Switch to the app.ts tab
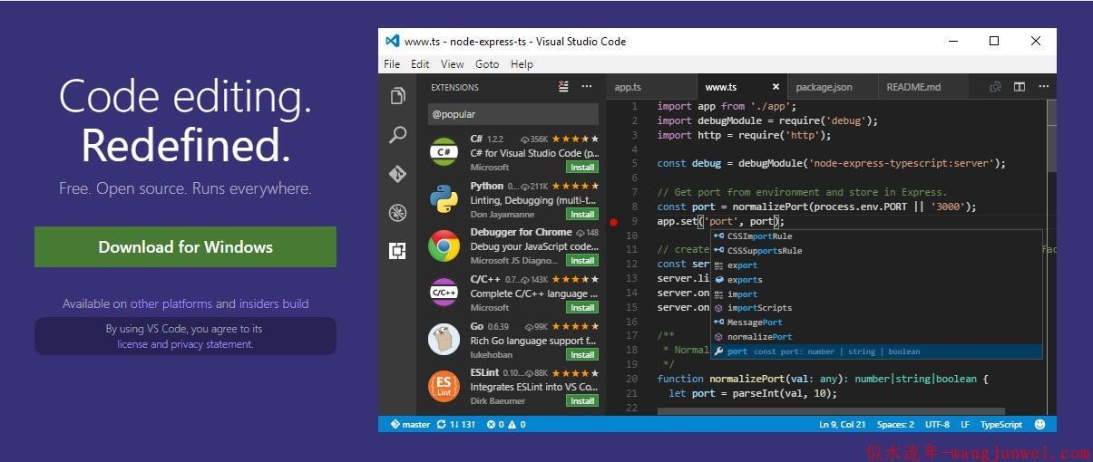This screenshot has height=462, width=1093. tap(650, 87)
